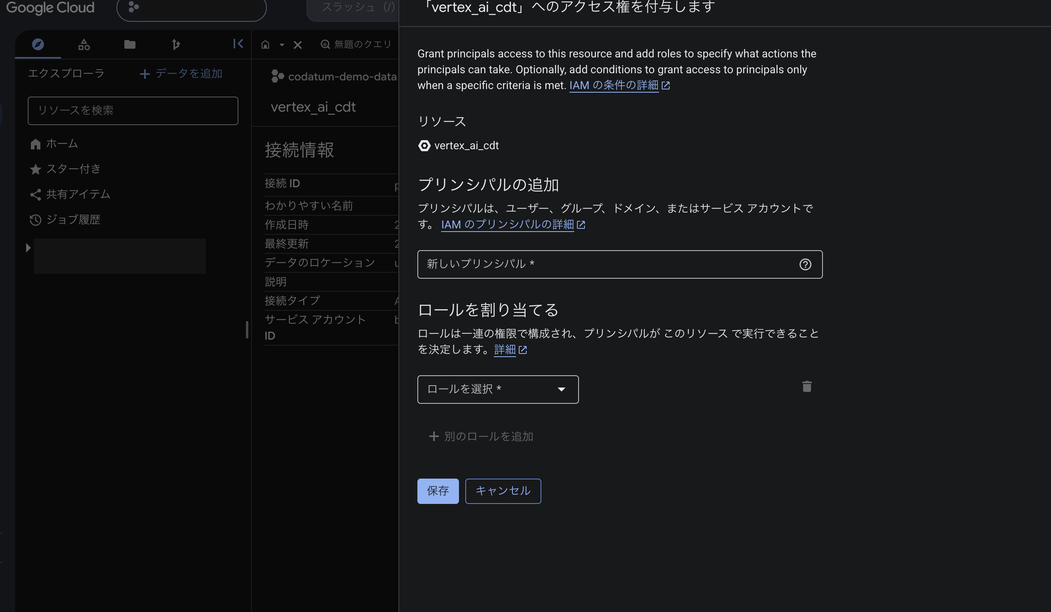Click the キャンセル button
1051x612 pixels.
(503, 491)
